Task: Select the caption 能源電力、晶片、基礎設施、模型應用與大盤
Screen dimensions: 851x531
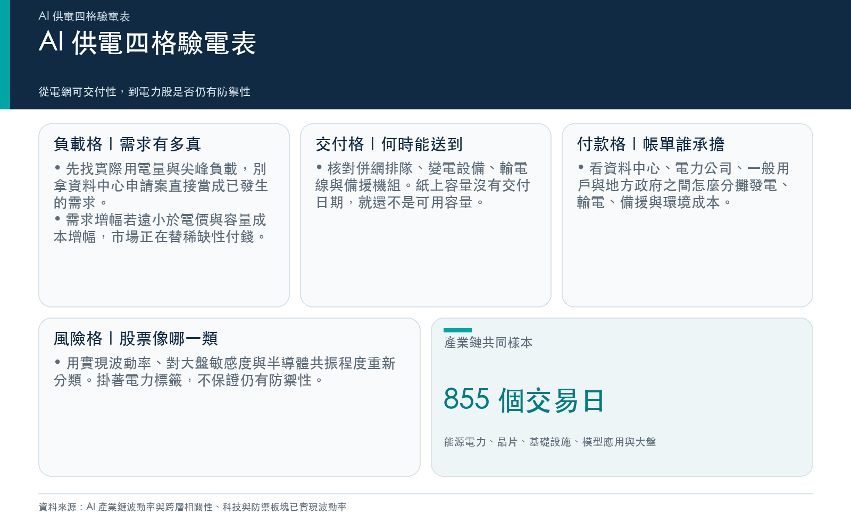Action: (x=550, y=442)
